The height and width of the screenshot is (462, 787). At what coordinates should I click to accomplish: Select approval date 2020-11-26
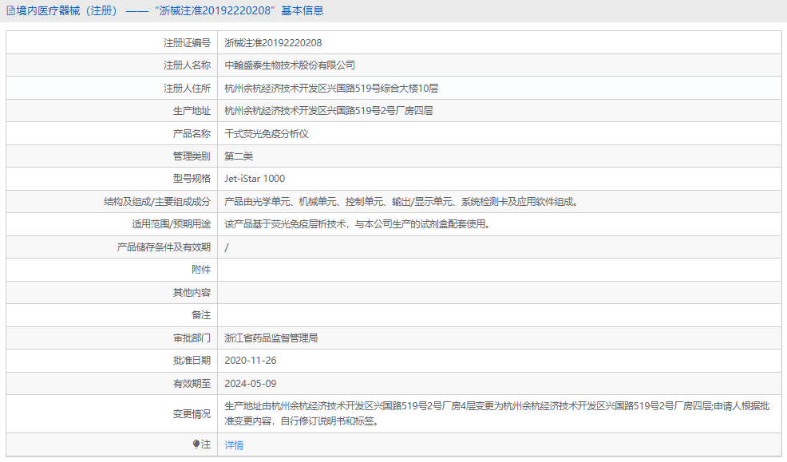tap(251, 360)
